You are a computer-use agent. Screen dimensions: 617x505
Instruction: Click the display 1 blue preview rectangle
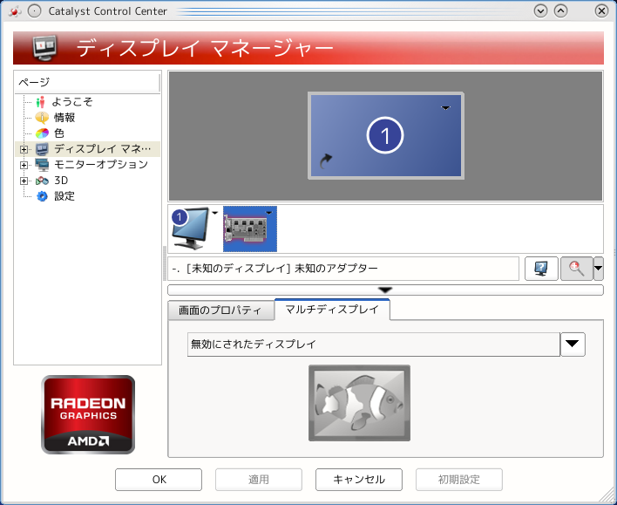point(385,135)
